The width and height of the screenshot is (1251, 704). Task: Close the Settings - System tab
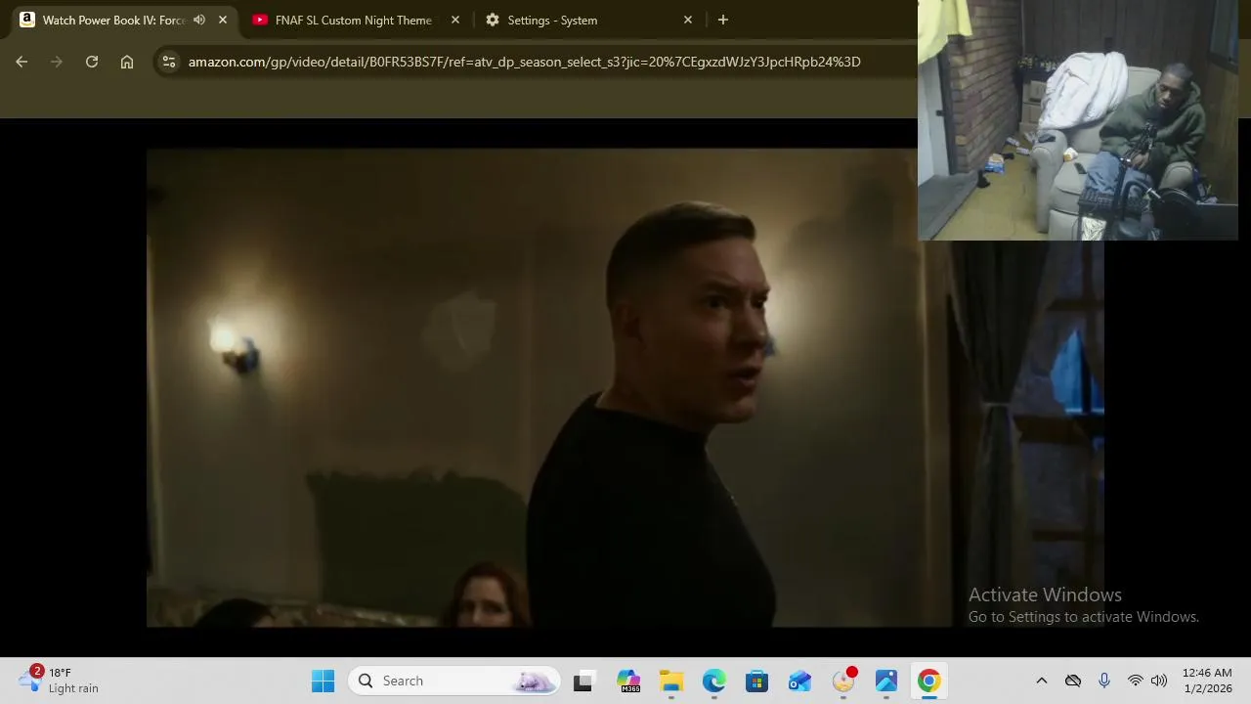pos(688,20)
